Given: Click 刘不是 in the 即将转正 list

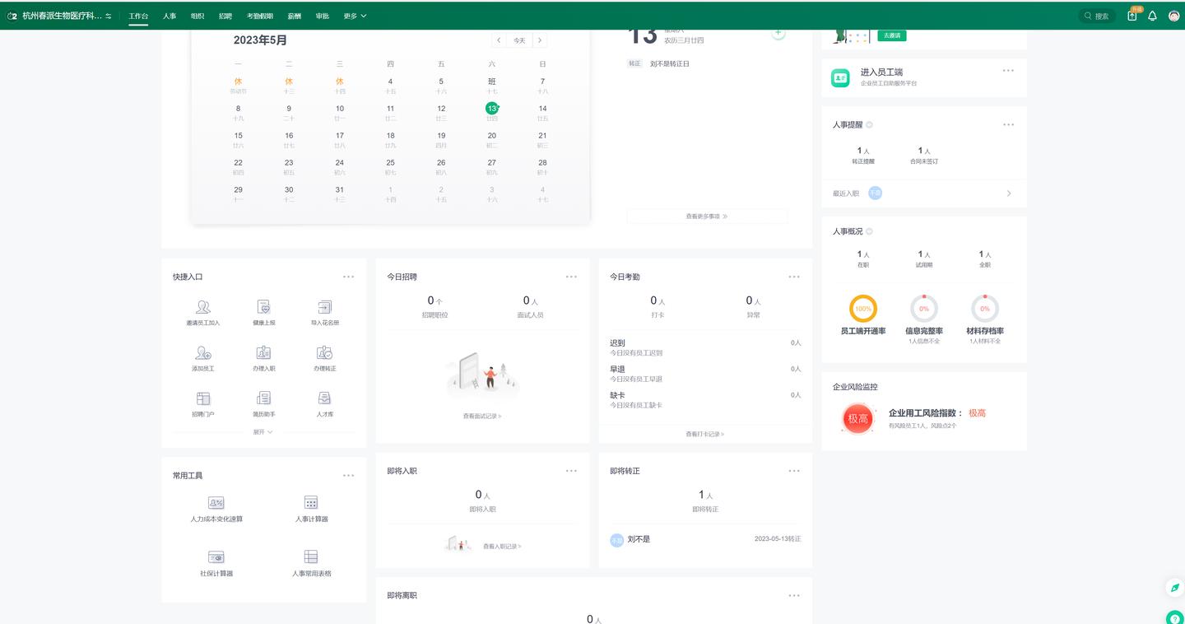Looking at the screenshot, I should 639,539.
